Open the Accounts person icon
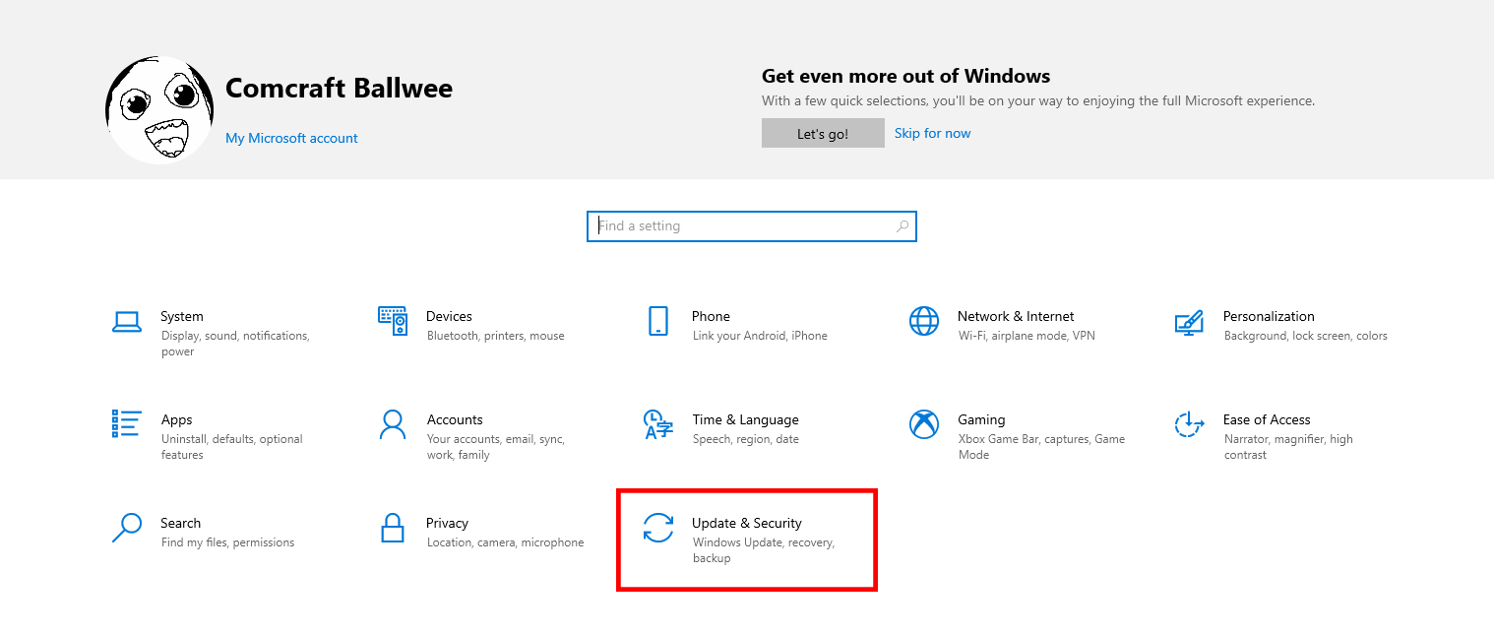 393,424
